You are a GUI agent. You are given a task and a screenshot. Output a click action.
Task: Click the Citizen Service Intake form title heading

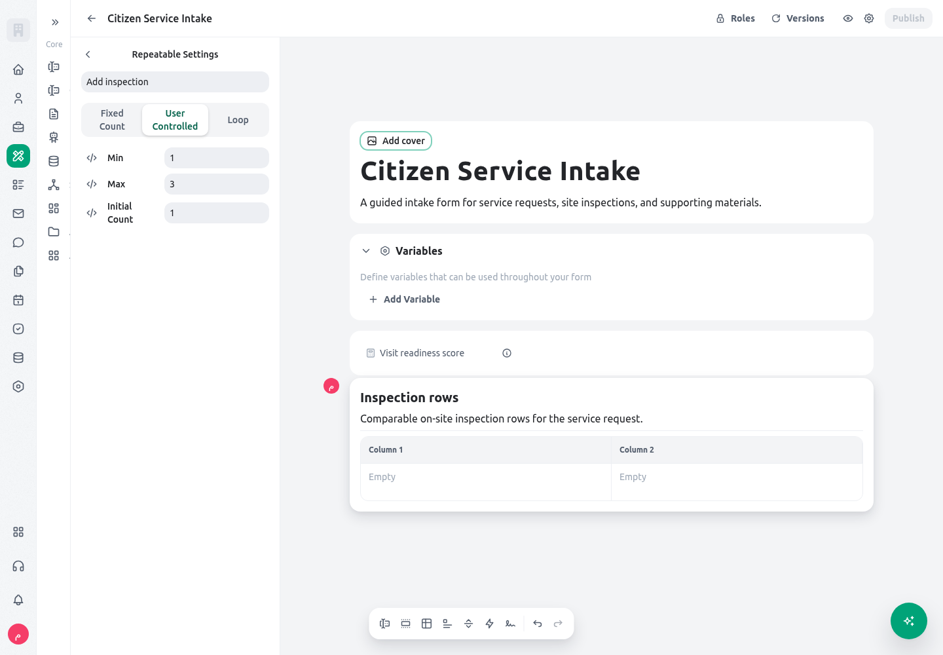tap(500, 171)
